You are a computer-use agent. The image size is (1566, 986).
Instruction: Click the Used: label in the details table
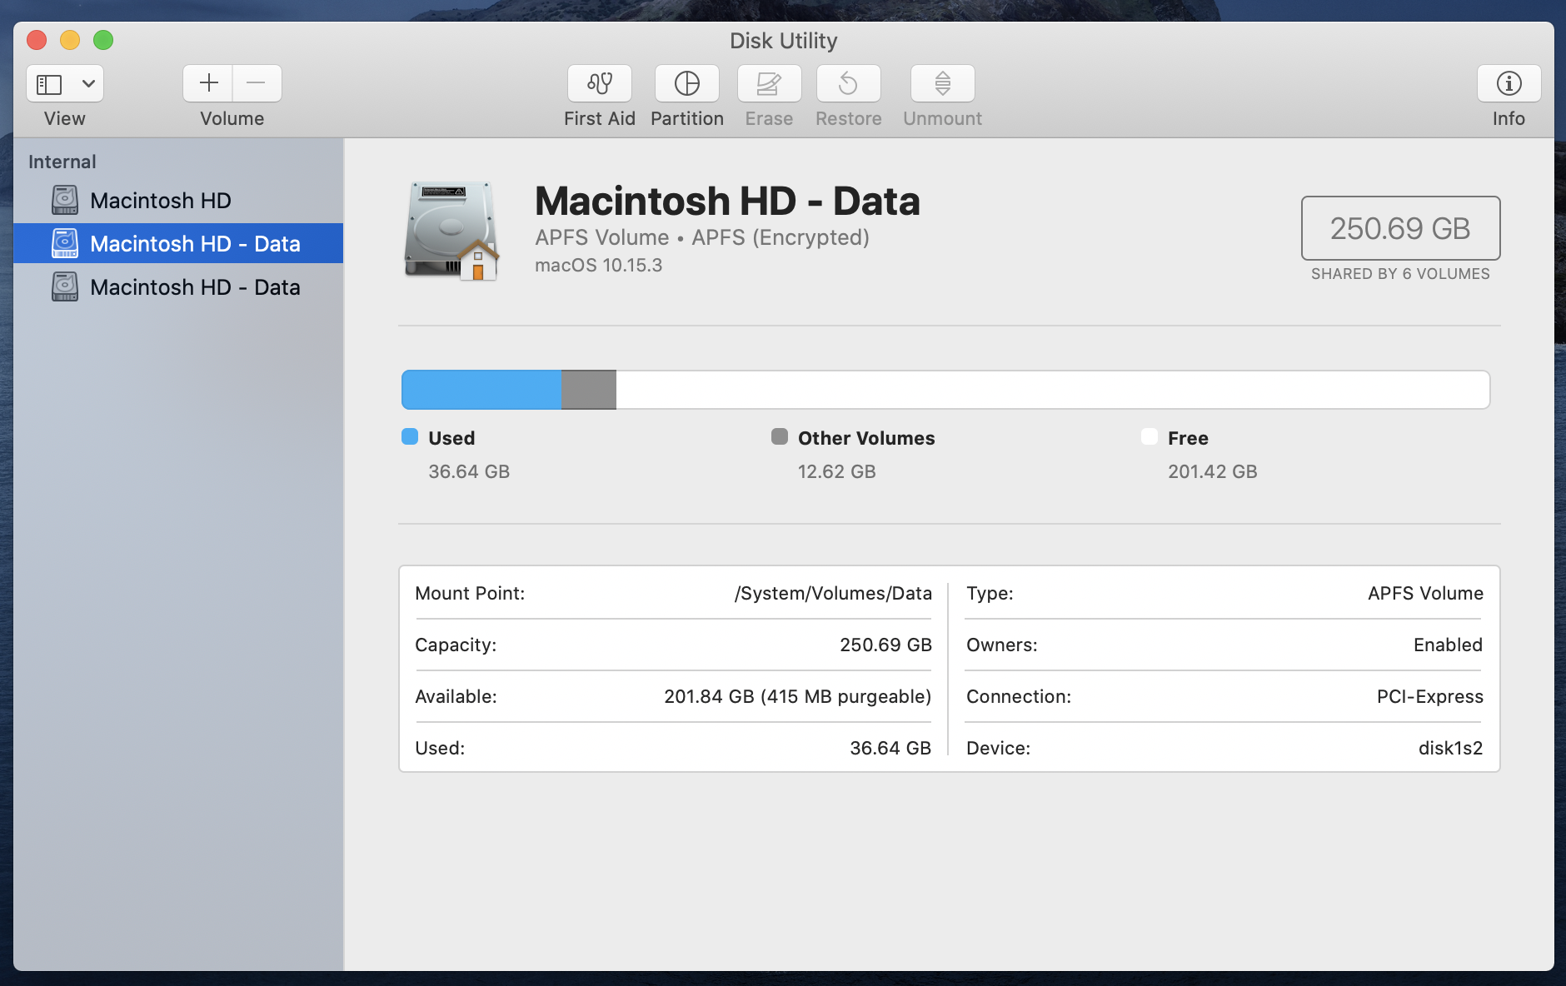pyautogui.click(x=440, y=748)
